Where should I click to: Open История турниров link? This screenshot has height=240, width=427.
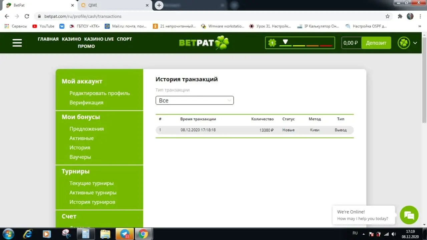pos(92,202)
